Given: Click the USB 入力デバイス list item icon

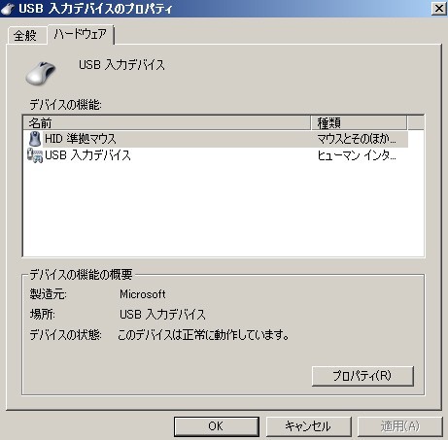Looking at the screenshot, I should [x=35, y=155].
